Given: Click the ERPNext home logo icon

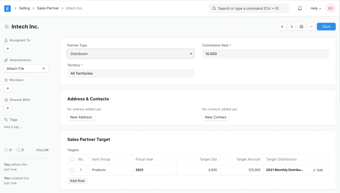Looking at the screenshot, I should coord(8,8).
